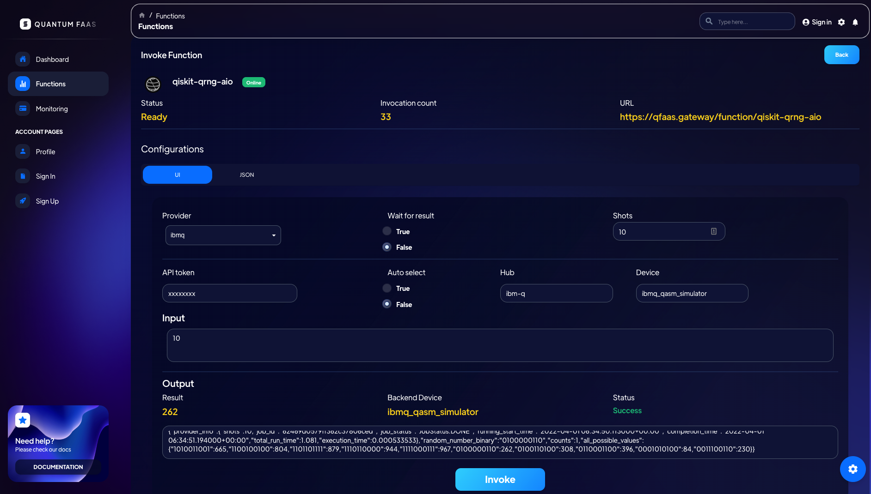Open the qiskit-qrng-aio function URL
Viewport: 871px width, 494px height.
pos(720,117)
